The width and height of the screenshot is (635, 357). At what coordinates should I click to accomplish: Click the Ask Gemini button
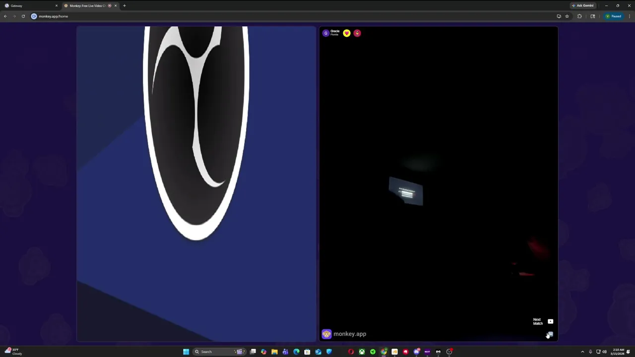point(583,5)
